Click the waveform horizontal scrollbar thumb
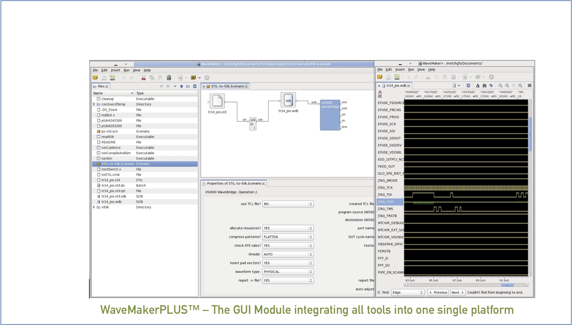572x325 pixels. 507,285
